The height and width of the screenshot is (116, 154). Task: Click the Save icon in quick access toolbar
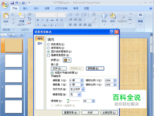coord(12,3)
